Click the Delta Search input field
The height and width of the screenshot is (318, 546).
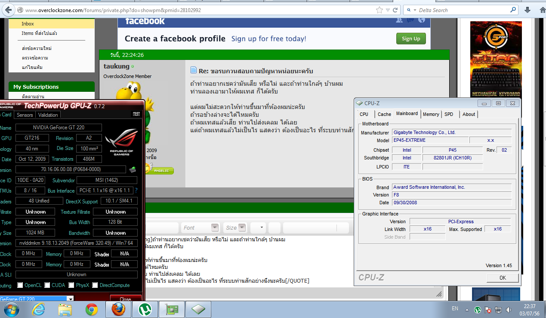coord(463,10)
